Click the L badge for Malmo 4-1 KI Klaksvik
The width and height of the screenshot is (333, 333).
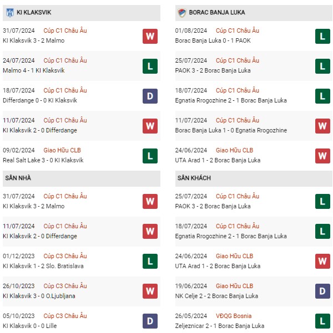click(150, 66)
